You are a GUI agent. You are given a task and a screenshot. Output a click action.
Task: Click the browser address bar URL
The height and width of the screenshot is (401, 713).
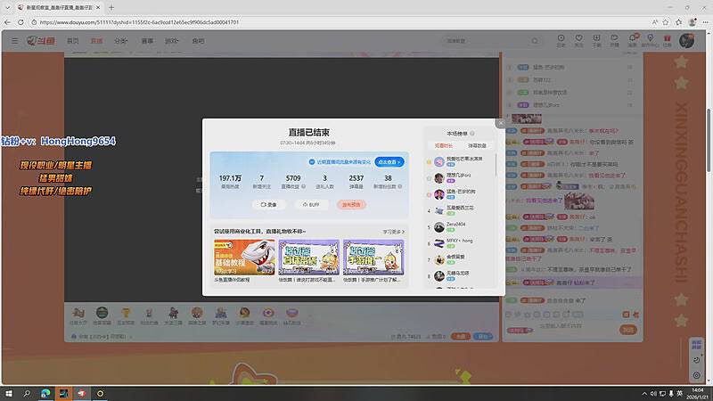point(139,21)
